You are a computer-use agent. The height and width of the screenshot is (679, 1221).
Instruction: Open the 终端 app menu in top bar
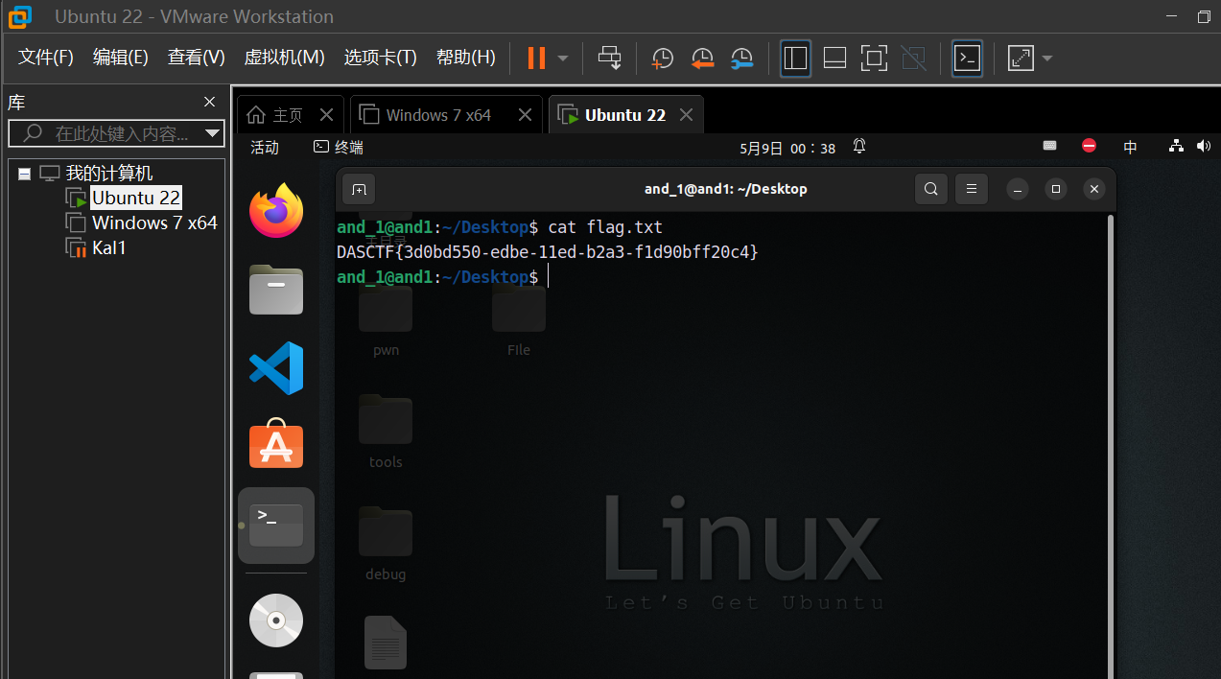click(339, 147)
